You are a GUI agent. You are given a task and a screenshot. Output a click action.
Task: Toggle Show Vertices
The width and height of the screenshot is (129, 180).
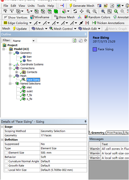point(15,17)
